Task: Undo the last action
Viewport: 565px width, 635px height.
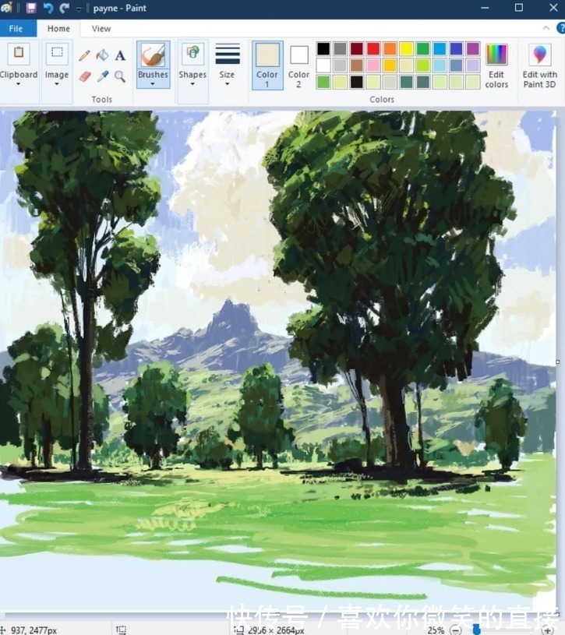Action: pos(48,9)
